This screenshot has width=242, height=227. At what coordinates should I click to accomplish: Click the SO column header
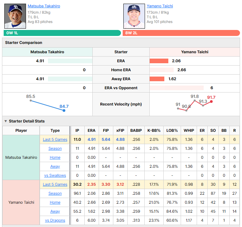213,130
